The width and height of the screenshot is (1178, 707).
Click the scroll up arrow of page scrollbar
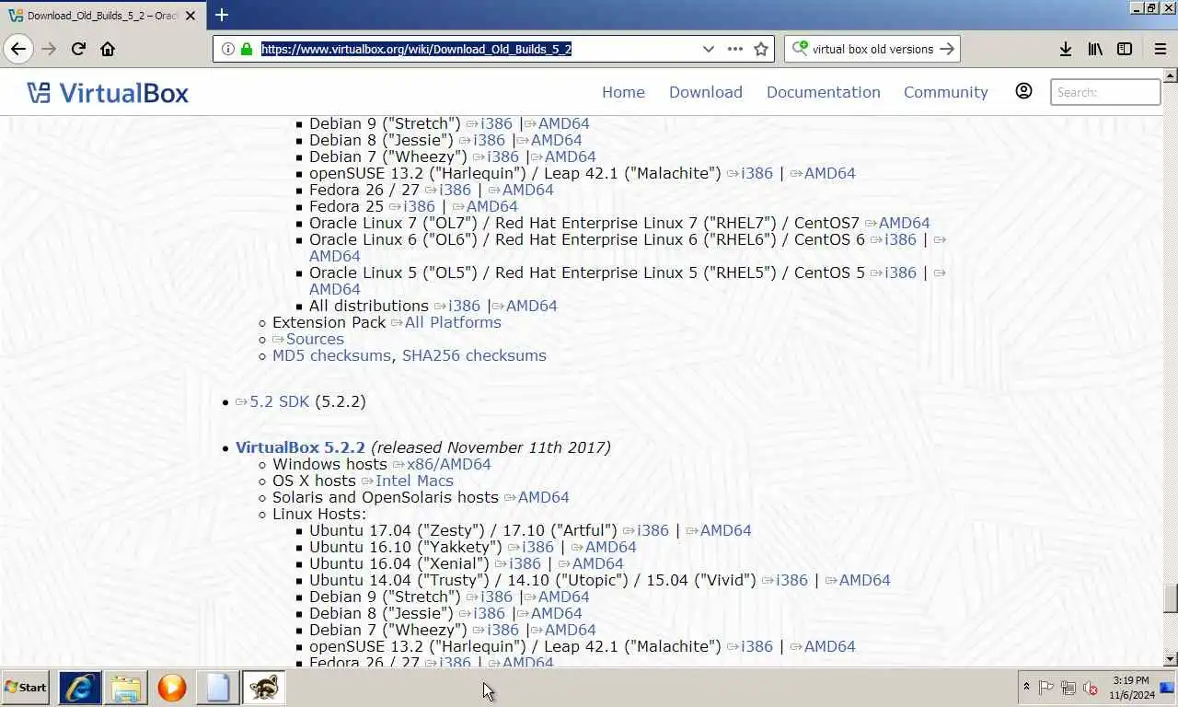(1171, 75)
